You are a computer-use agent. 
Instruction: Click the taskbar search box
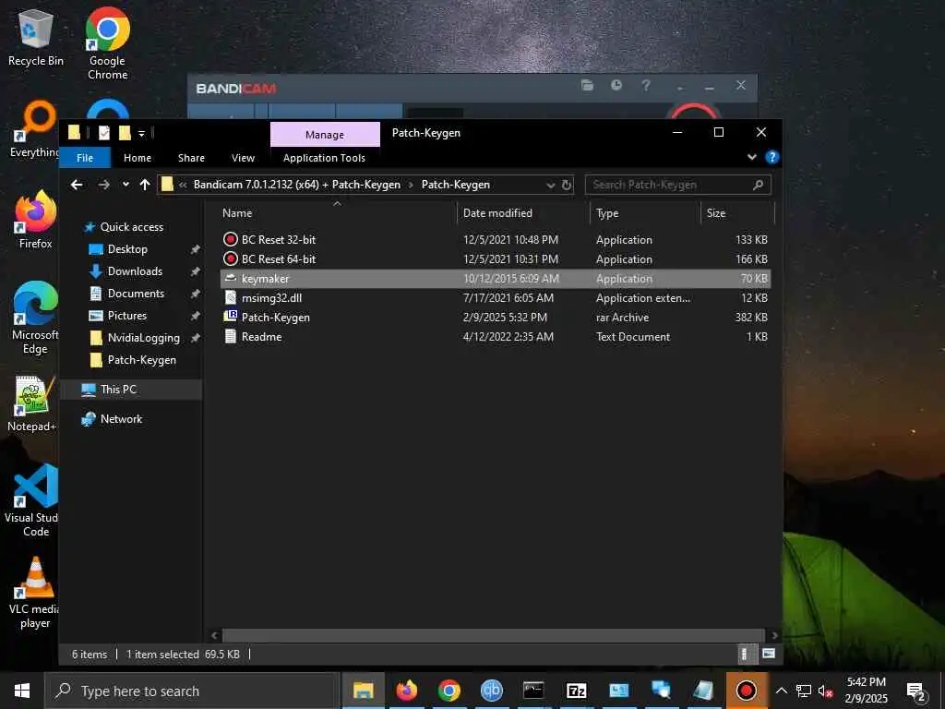click(x=192, y=691)
